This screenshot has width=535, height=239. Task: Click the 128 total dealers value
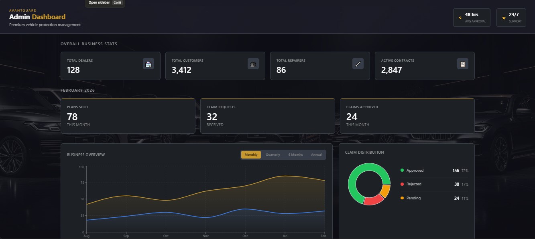[x=73, y=70]
